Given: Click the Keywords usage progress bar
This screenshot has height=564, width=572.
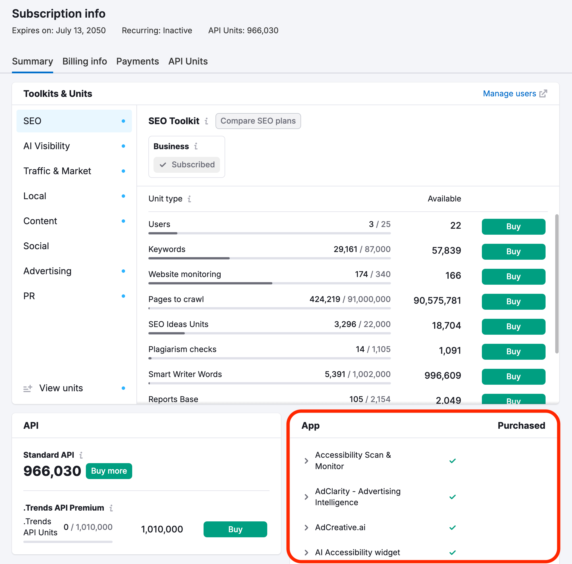Looking at the screenshot, I should tap(270, 258).
